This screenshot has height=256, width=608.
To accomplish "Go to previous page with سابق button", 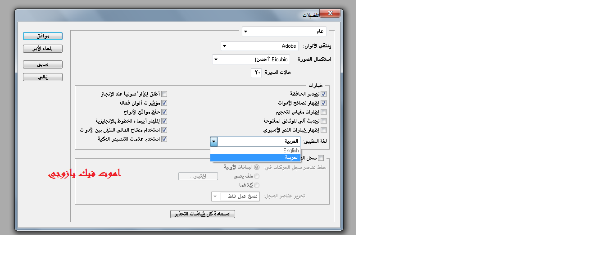I will 43,64.
